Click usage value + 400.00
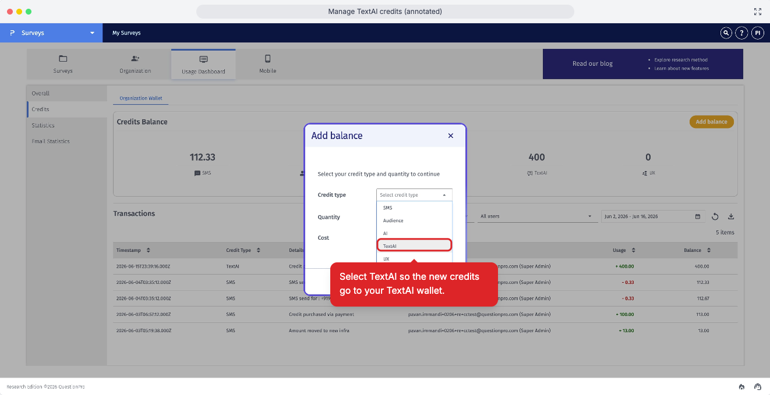This screenshot has height=395, width=770. (624, 266)
